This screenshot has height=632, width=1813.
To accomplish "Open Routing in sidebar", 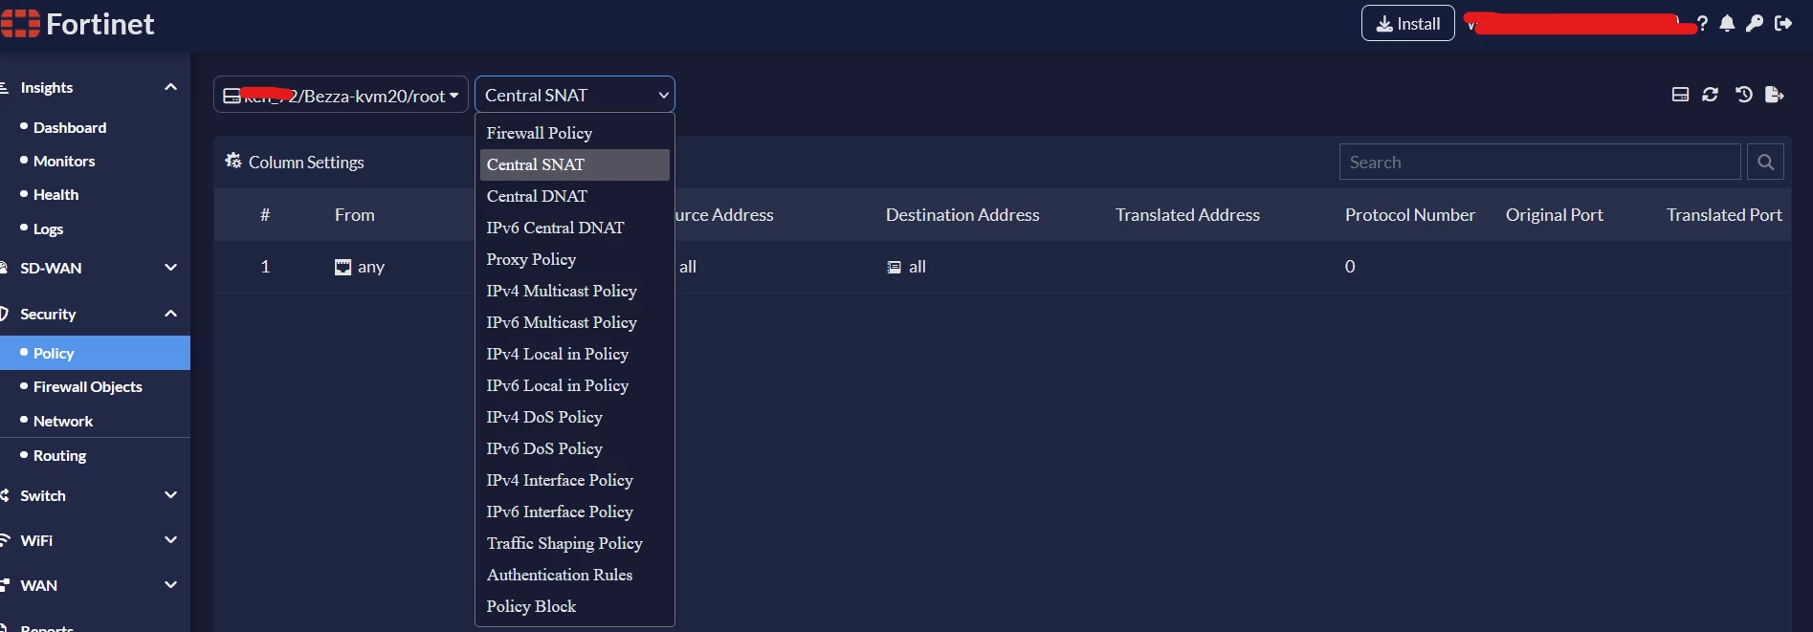I will 59,455.
